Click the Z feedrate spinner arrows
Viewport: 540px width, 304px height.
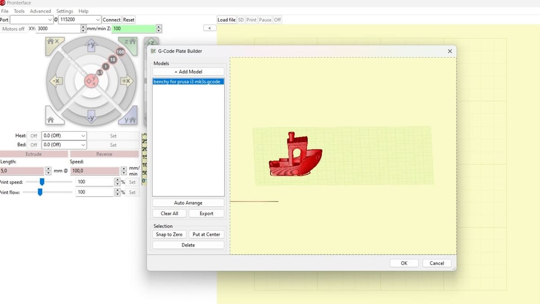click(x=159, y=29)
